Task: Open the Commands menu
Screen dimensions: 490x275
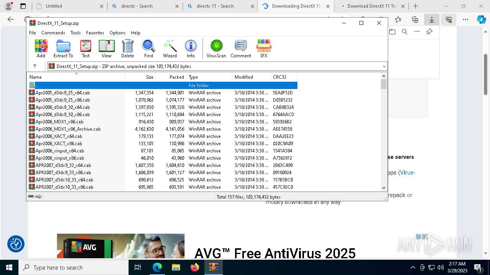Action: (53, 33)
